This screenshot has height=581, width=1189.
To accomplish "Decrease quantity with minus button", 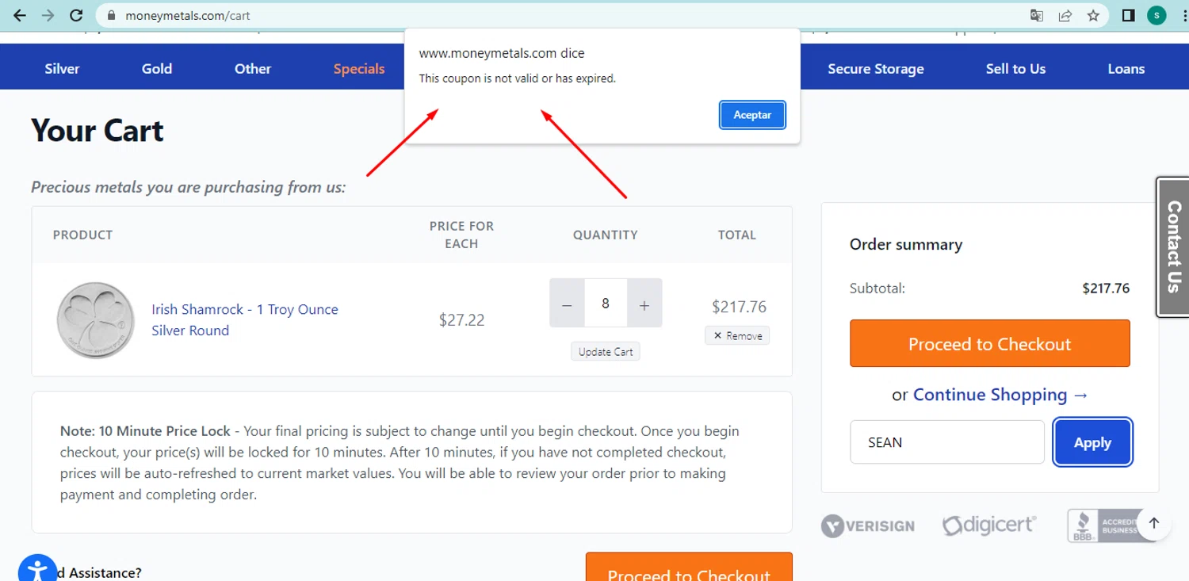I will (x=567, y=304).
